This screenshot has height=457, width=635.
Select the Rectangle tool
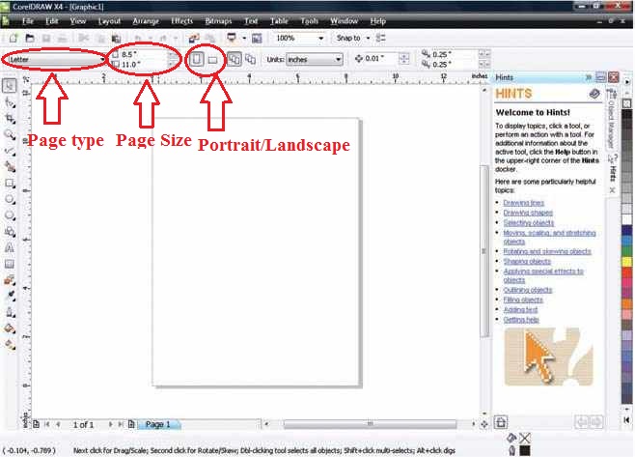point(10,184)
